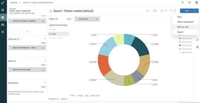Open the products grid icon

190,3
